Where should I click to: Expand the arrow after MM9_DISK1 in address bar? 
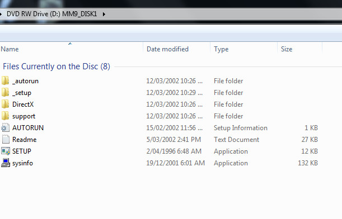coord(104,15)
